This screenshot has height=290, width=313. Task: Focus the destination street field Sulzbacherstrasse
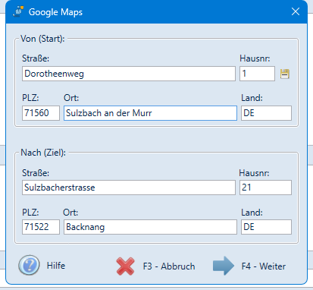(x=129, y=188)
